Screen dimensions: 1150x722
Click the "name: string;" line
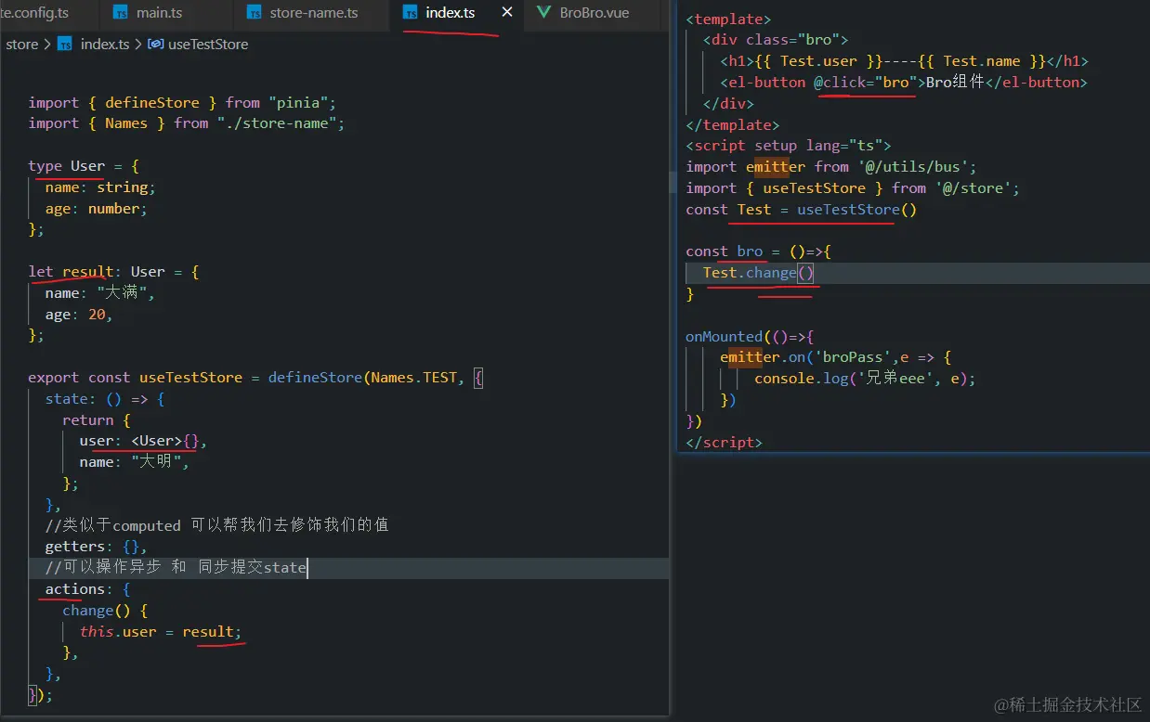point(100,187)
